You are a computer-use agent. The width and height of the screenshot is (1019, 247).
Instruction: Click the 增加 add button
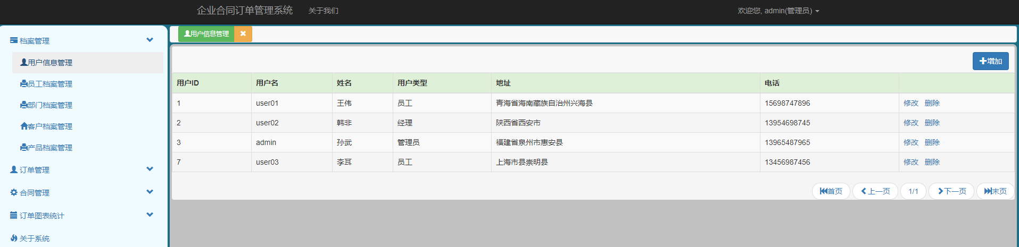pyautogui.click(x=990, y=61)
